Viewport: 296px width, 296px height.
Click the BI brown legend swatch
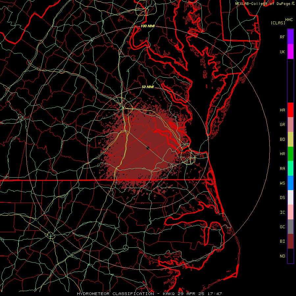290,241
